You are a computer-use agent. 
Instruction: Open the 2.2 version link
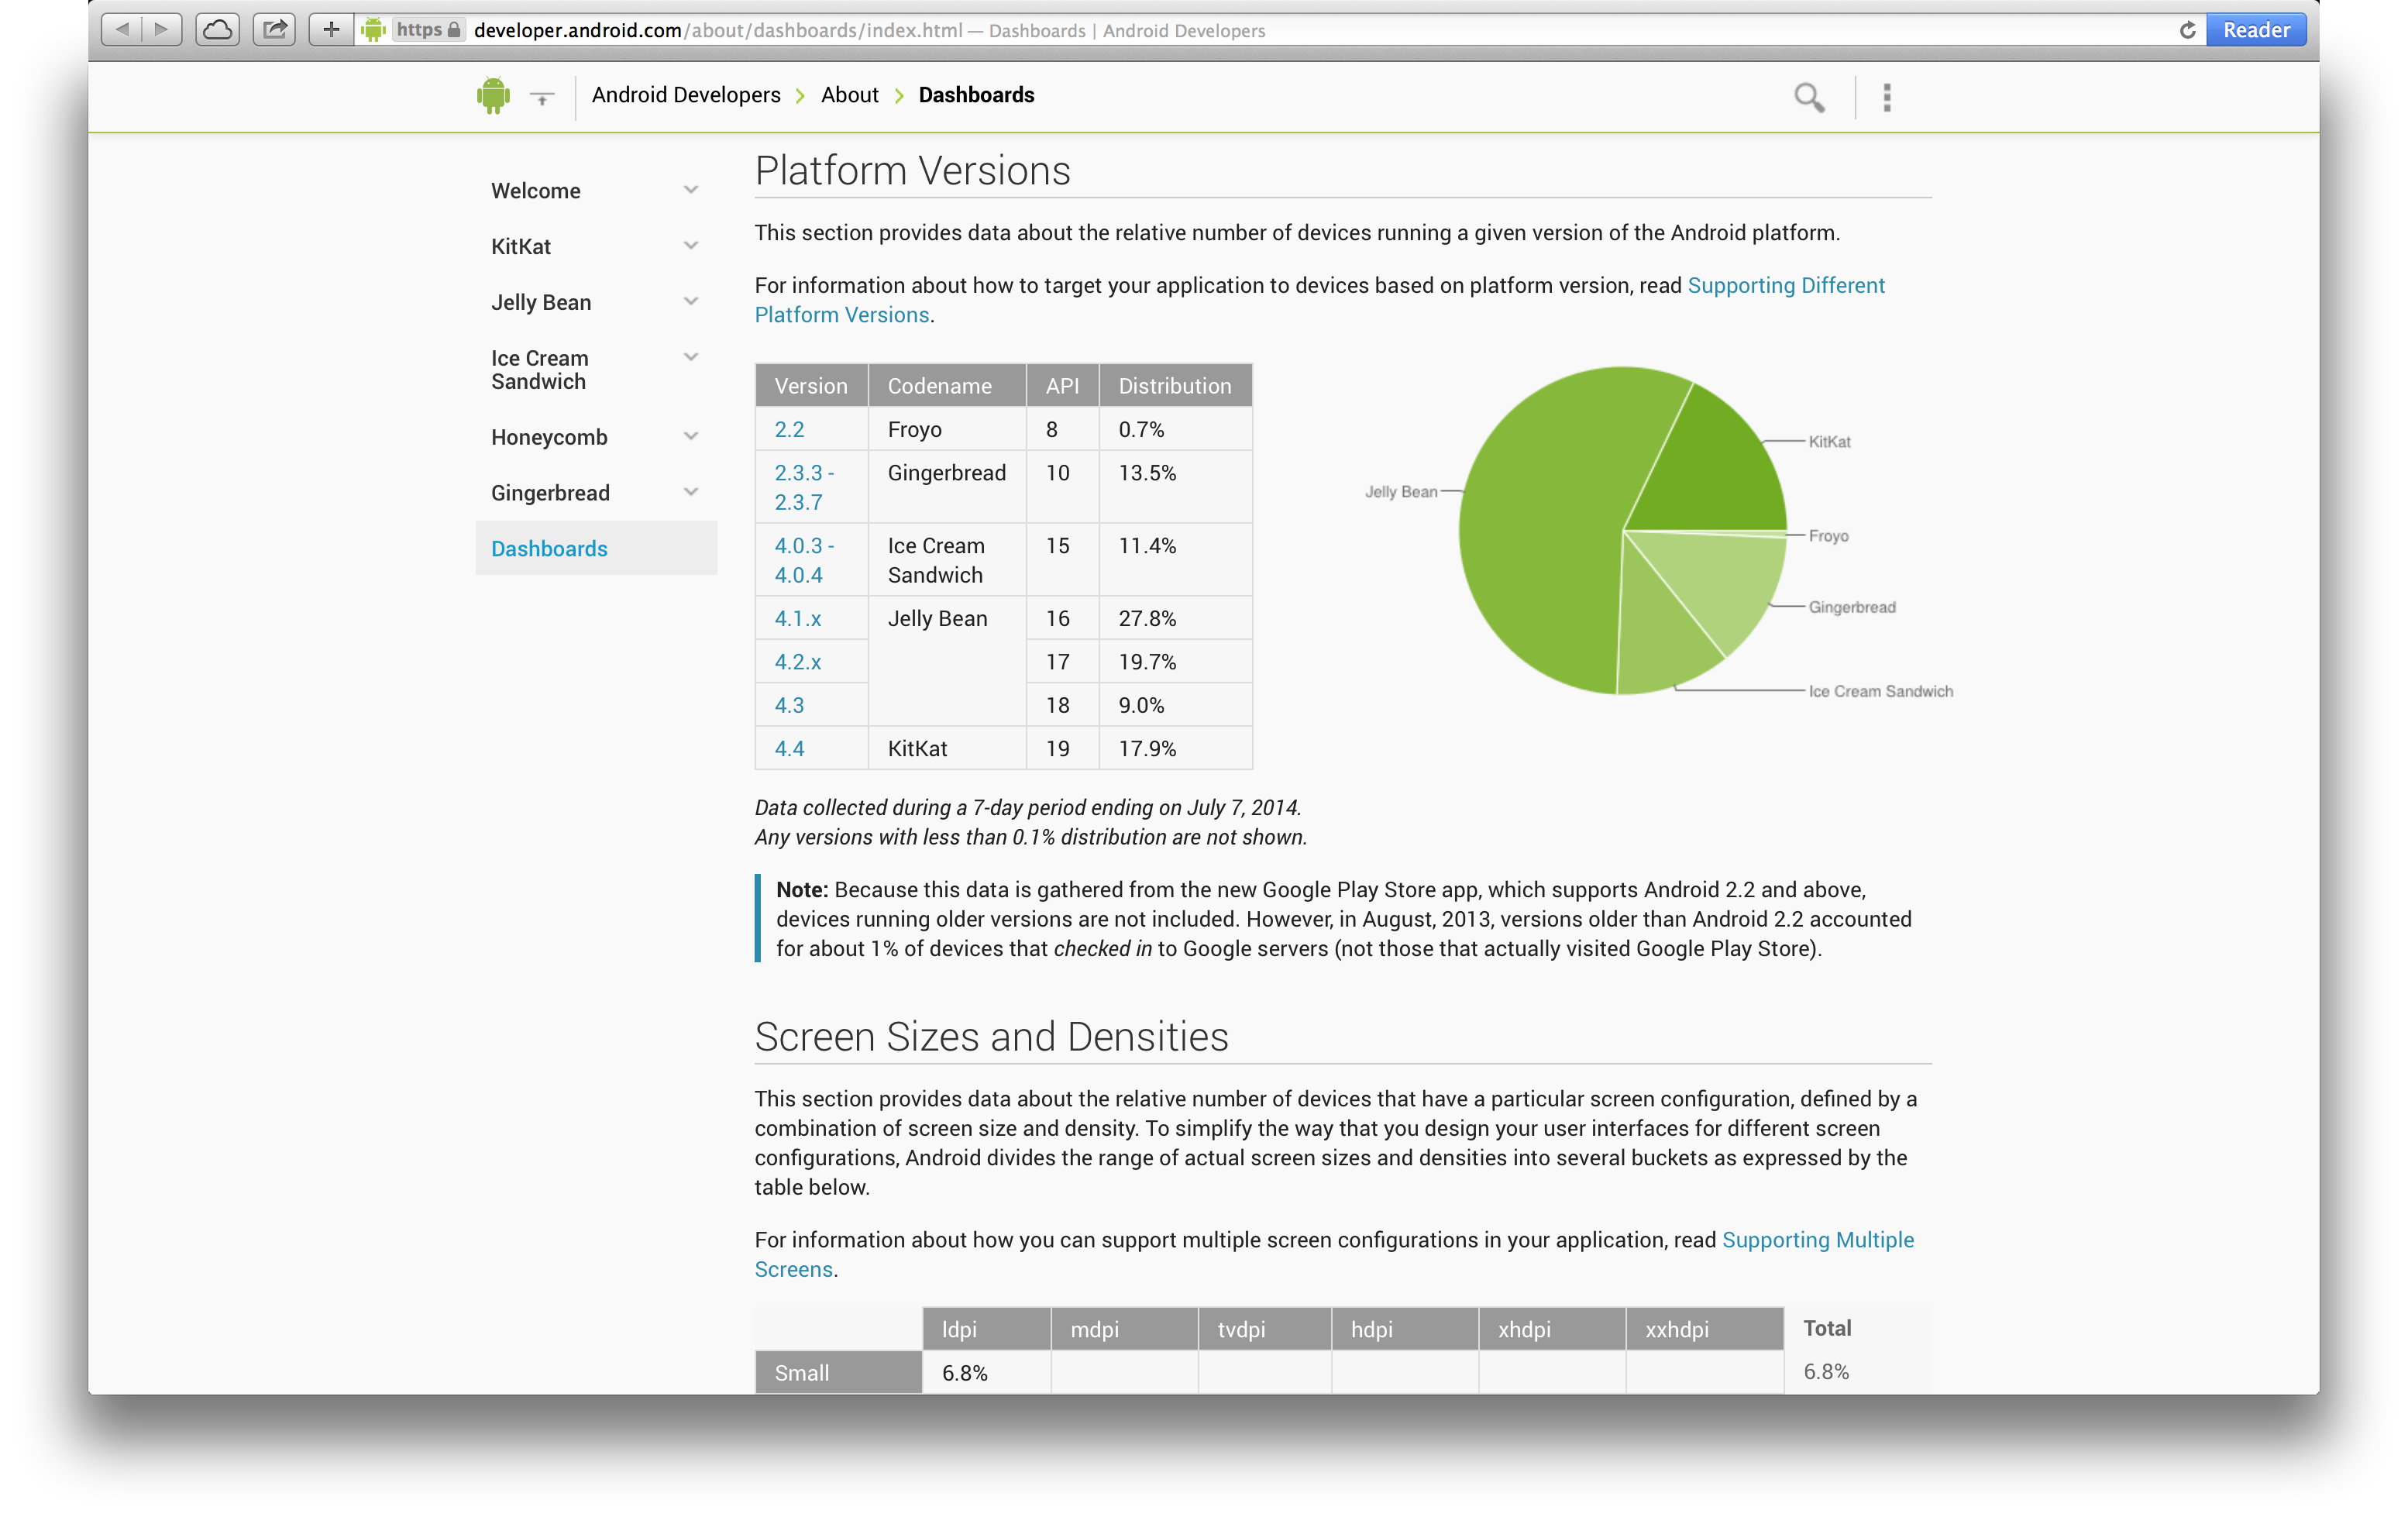[789, 430]
